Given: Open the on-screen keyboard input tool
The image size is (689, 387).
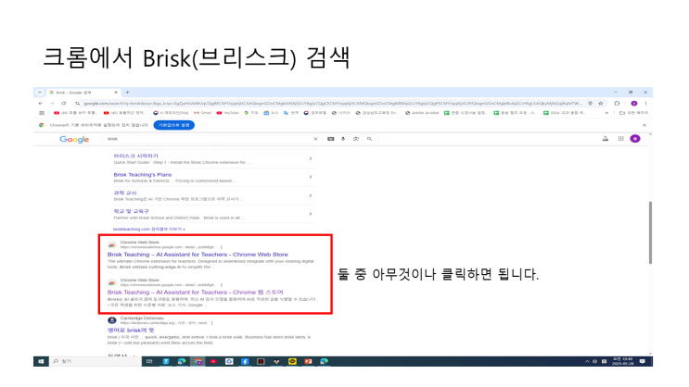Looking at the screenshot, I should coord(331,139).
